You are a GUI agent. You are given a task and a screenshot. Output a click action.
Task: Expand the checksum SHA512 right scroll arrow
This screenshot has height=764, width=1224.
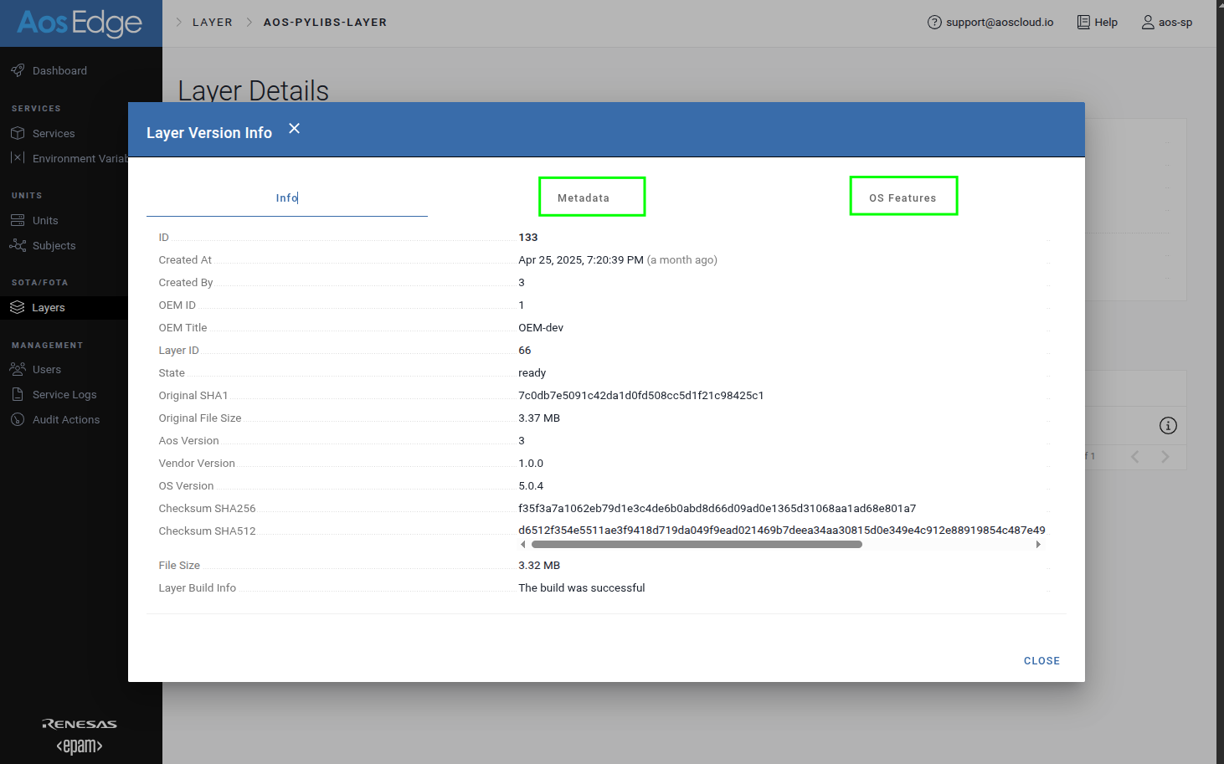pyautogui.click(x=1038, y=544)
